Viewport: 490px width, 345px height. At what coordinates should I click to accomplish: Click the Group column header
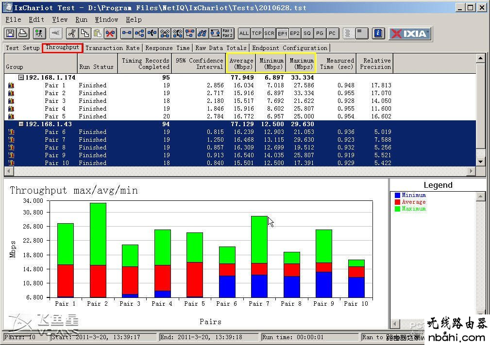click(x=41, y=64)
